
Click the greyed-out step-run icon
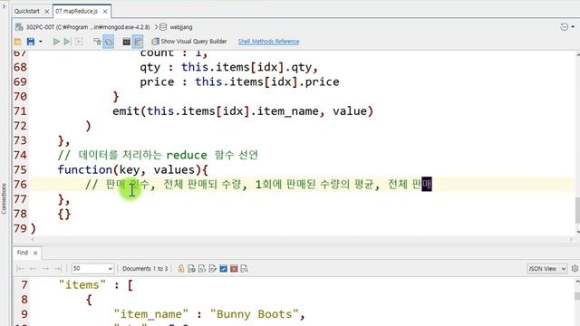(79, 42)
